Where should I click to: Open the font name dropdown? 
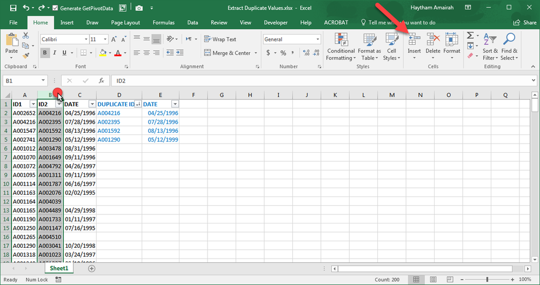(86, 39)
